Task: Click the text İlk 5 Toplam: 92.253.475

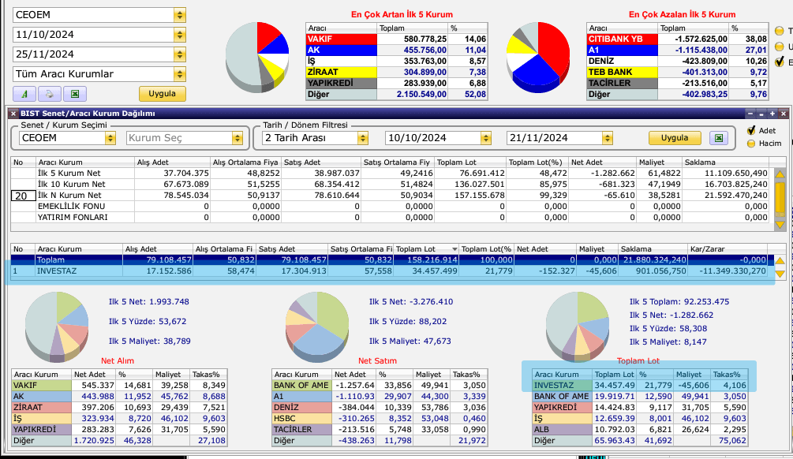Action: click(679, 302)
